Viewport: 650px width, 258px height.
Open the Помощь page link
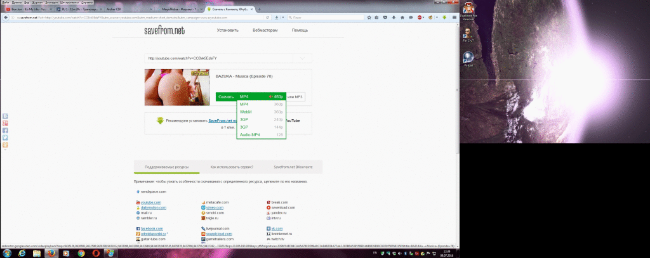[x=300, y=30]
